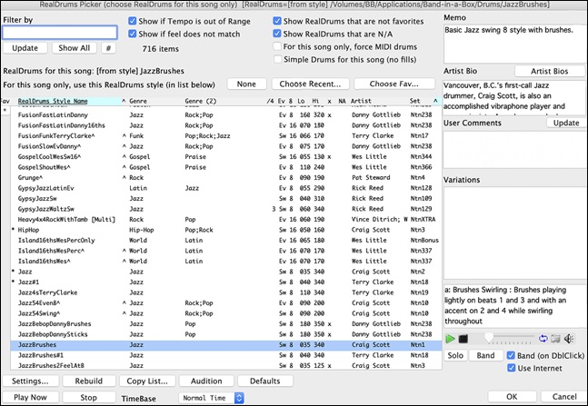Screen dimensions: 588x406
Task: Sort by the first Genre column header
Action: [138, 101]
